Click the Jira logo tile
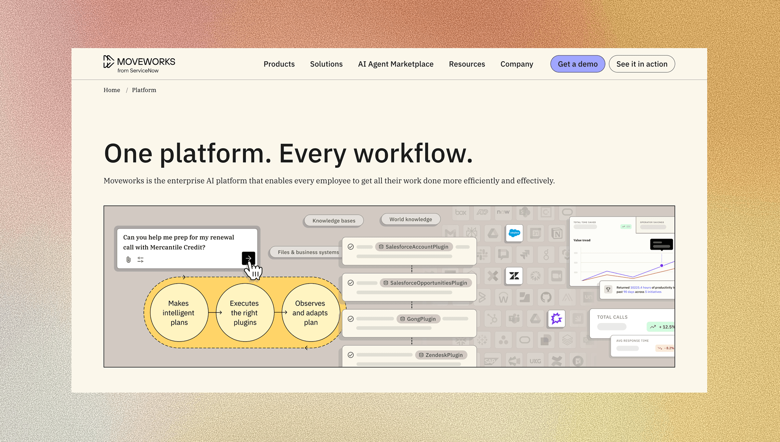 click(525, 254)
